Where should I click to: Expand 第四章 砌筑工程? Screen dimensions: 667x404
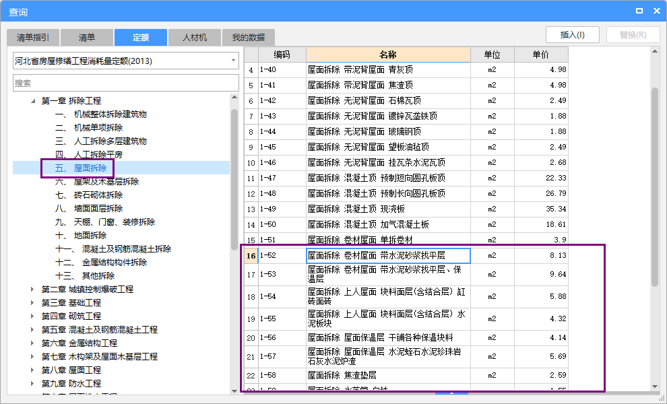point(33,316)
